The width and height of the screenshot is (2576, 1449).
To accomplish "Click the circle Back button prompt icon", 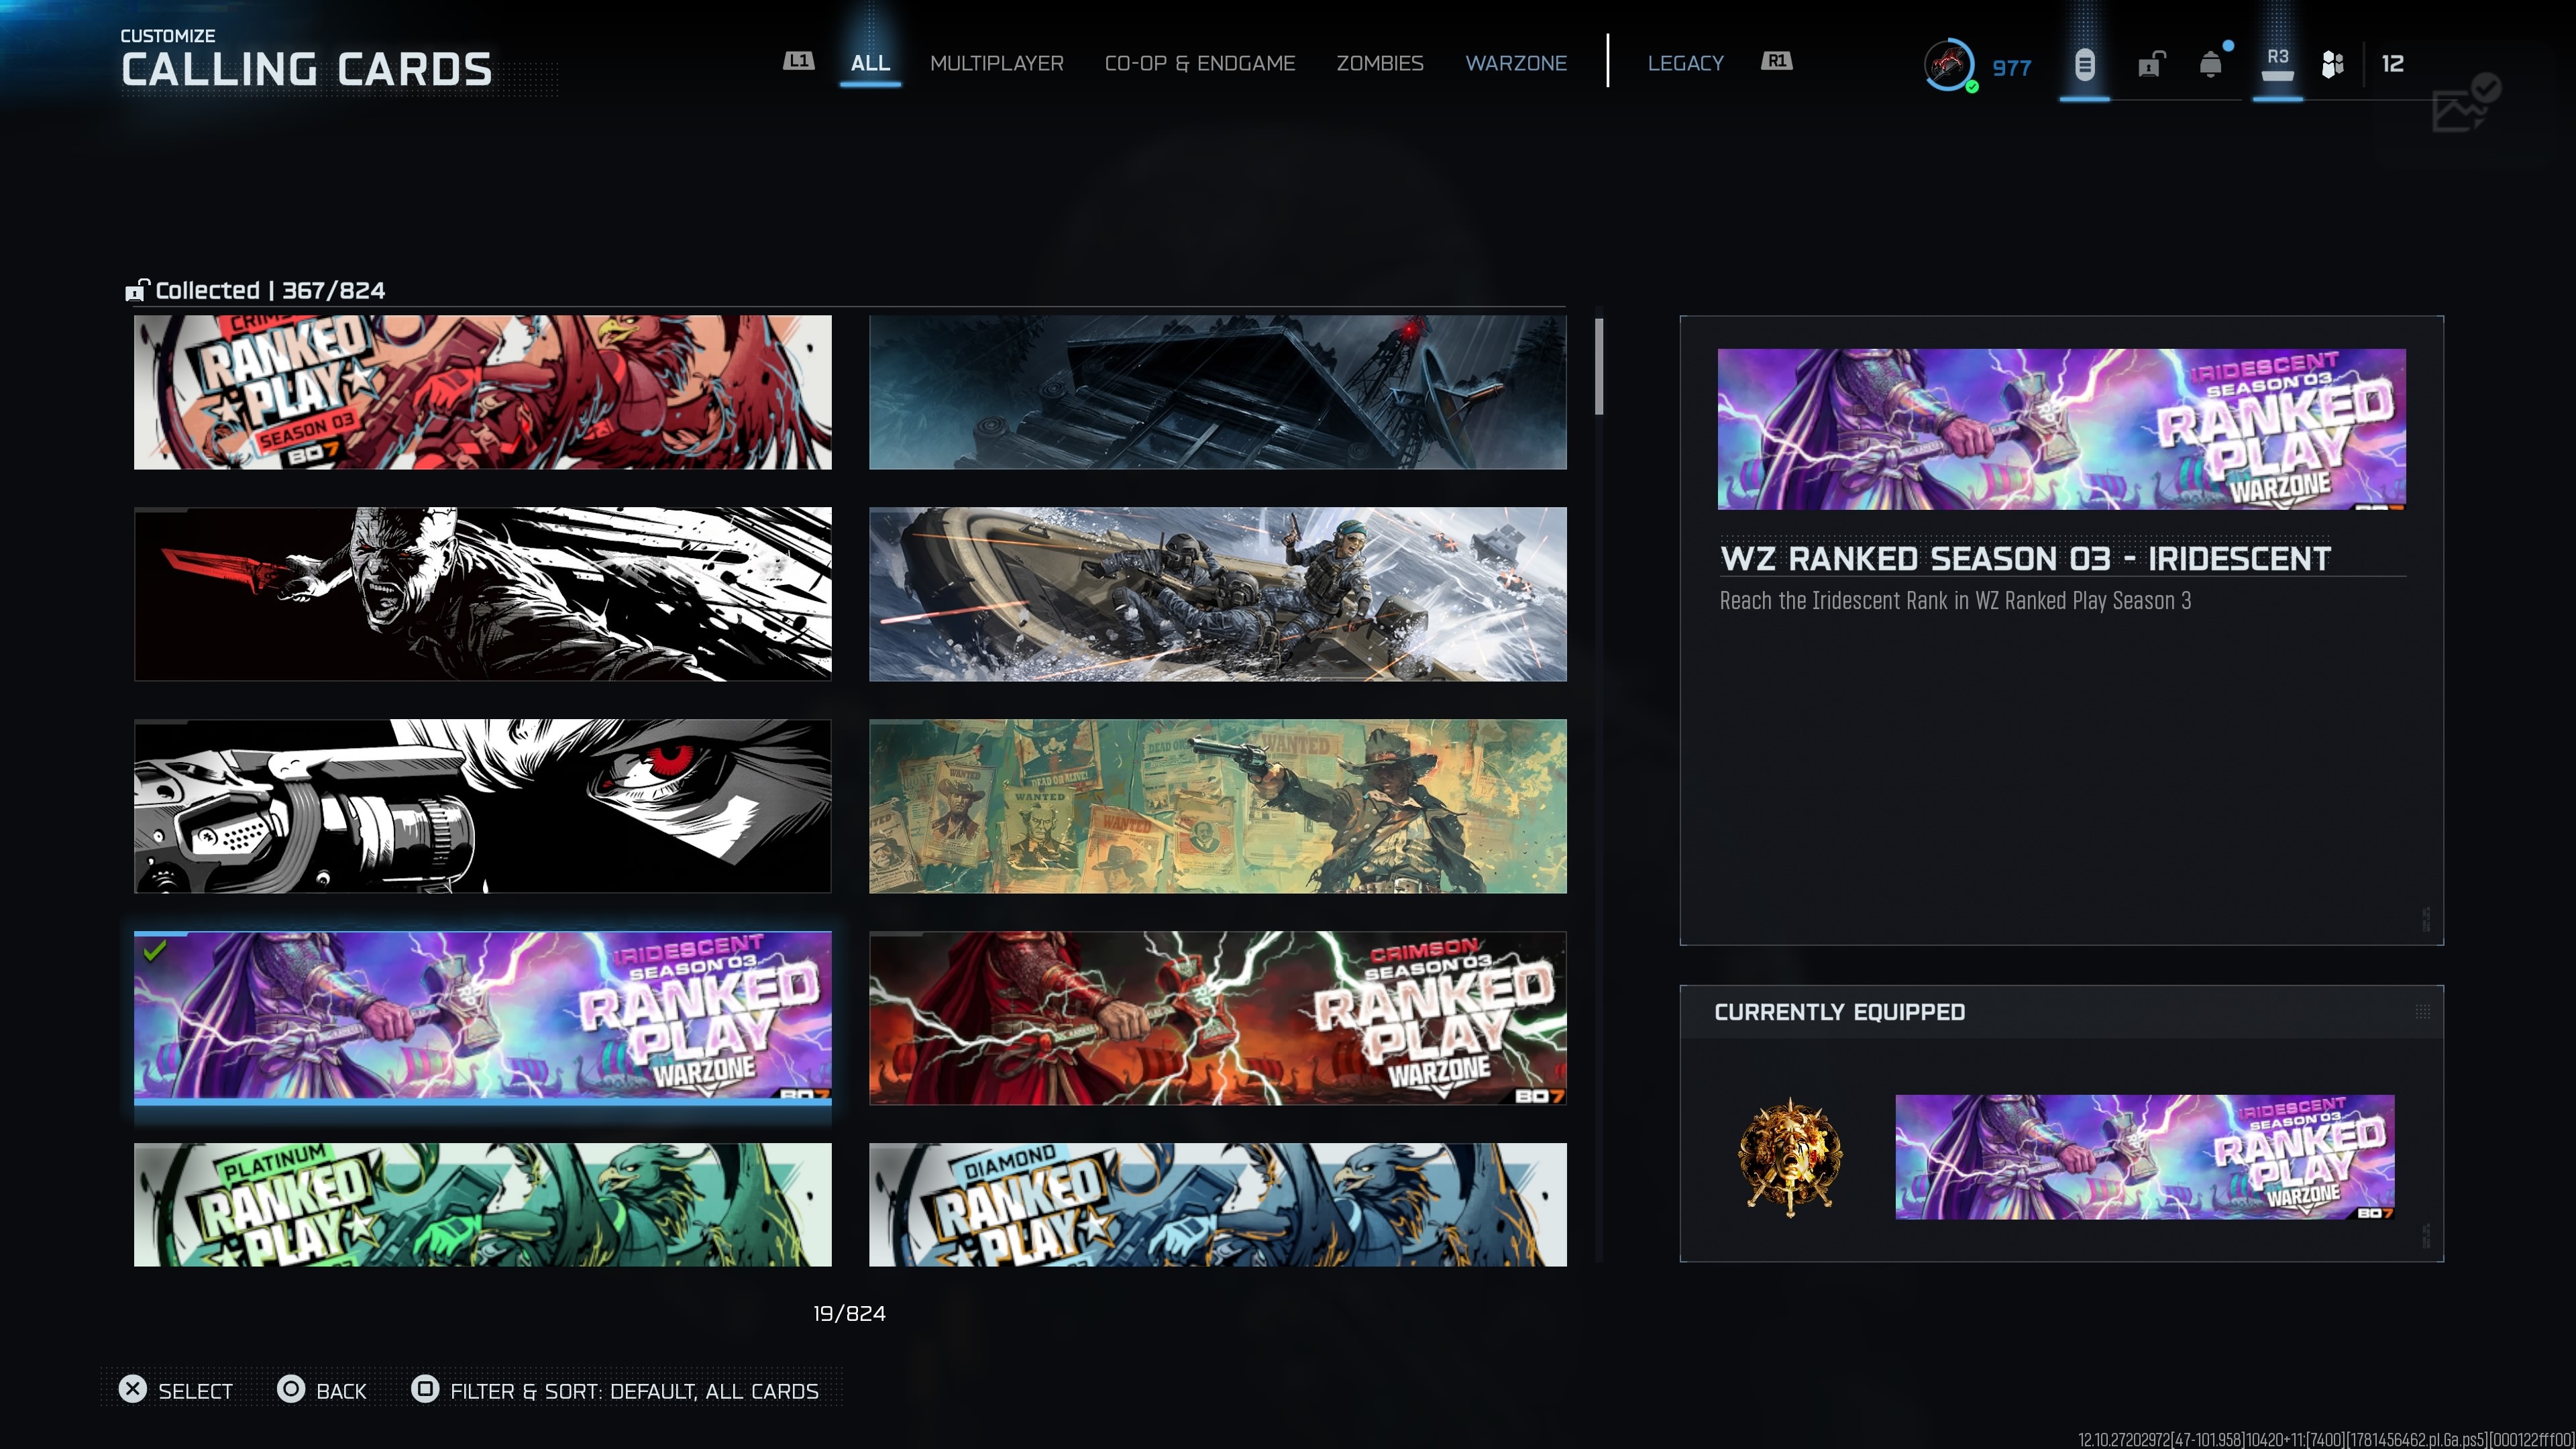I will pos(291,1389).
